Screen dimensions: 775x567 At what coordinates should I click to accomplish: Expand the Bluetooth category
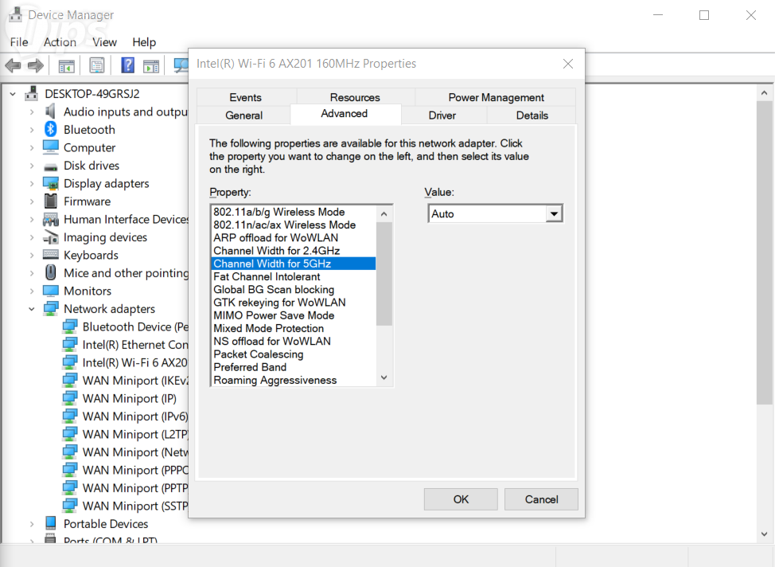click(32, 130)
